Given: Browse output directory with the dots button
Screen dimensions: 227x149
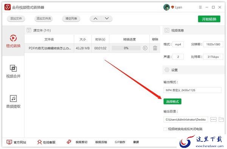Looking at the screenshot, I should pos(213,120).
